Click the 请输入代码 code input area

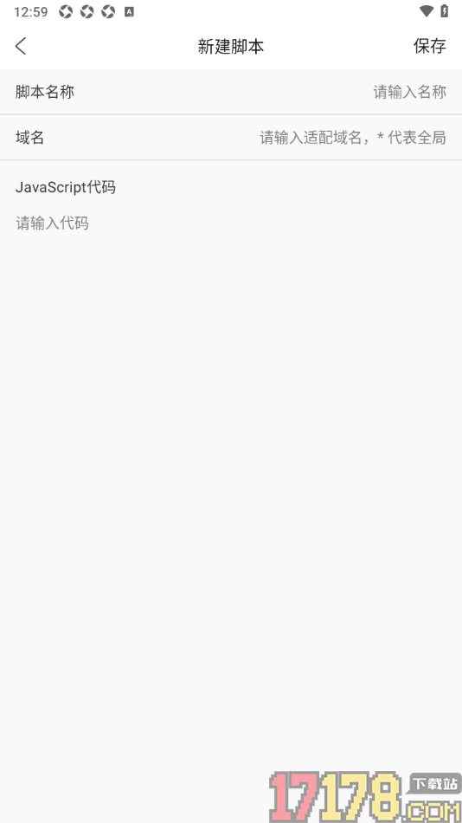tap(53, 223)
